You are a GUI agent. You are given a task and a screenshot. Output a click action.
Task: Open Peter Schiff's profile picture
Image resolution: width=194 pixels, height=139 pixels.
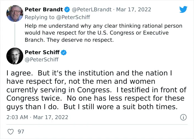pyautogui.click(x=15, y=56)
